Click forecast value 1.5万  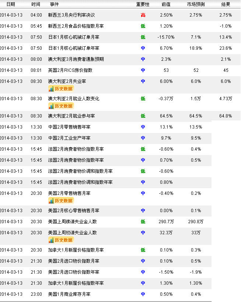click(196, 99)
